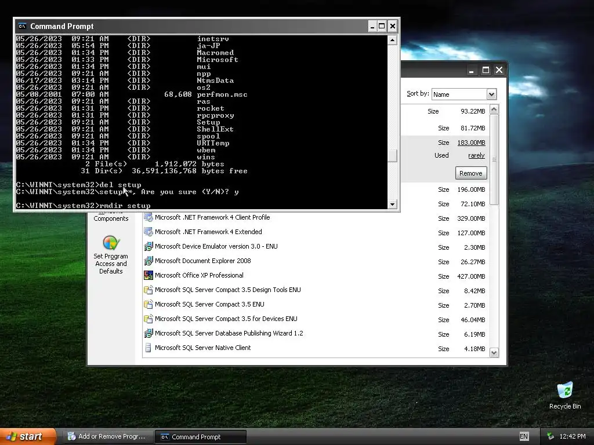Click Microsoft SQL Server Native Client icon

(x=148, y=348)
